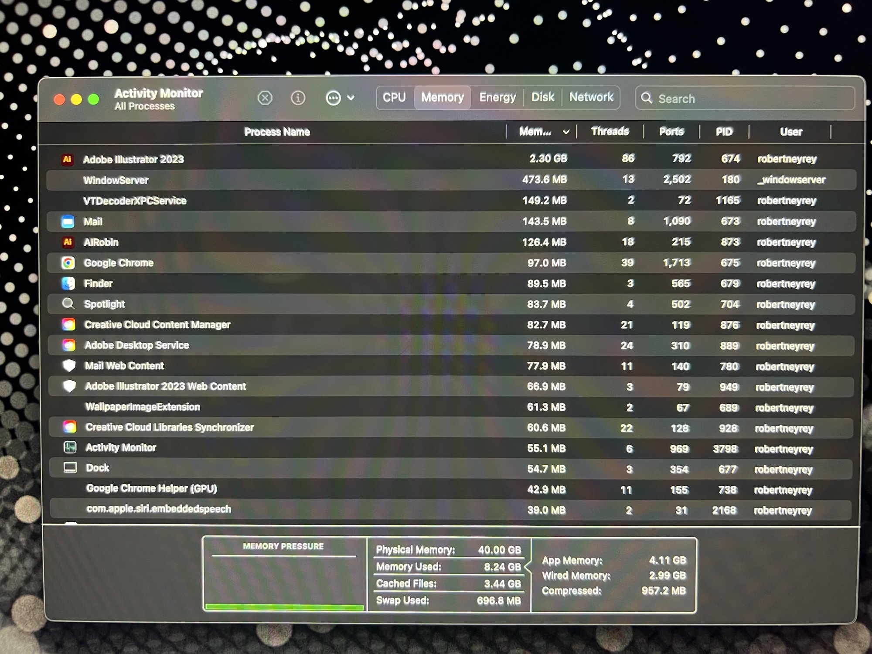
Task: Click the Spotlight magnifier icon row
Action: pyautogui.click(x=68, y=304)
